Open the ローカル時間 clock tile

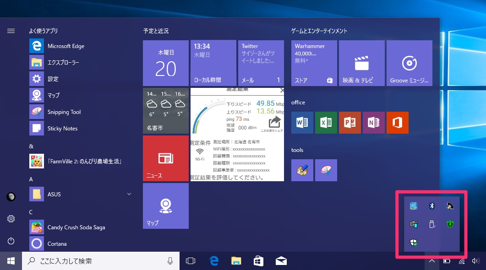213,63
